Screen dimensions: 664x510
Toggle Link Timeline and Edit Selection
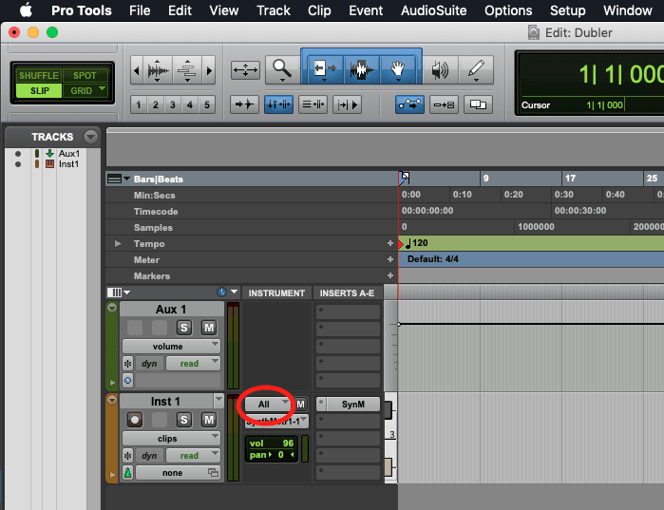point(279,104)
